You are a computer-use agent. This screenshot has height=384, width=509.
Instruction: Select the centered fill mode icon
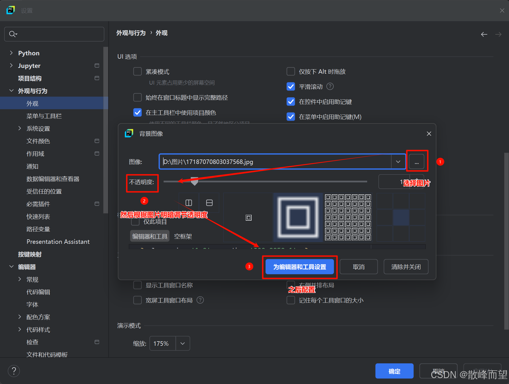pyautogui.click(x=248, y=218)
